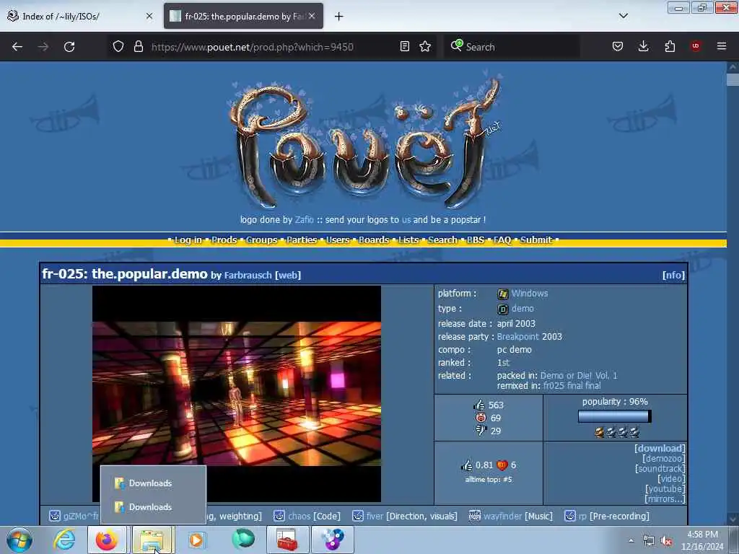Open the Groups menu item
739x554 pixels.
point(261,239)
